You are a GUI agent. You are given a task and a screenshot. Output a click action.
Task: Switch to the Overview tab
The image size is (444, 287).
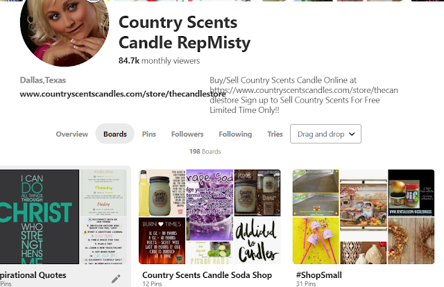(x=72, y=134)
